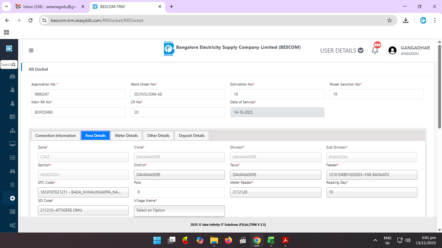Viewport: 442px width, 248px height.
Task: Open the Village Name dropdown
Action: [179, 210]
